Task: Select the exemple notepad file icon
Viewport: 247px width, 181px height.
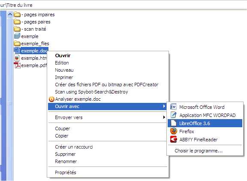Action: 17,36
